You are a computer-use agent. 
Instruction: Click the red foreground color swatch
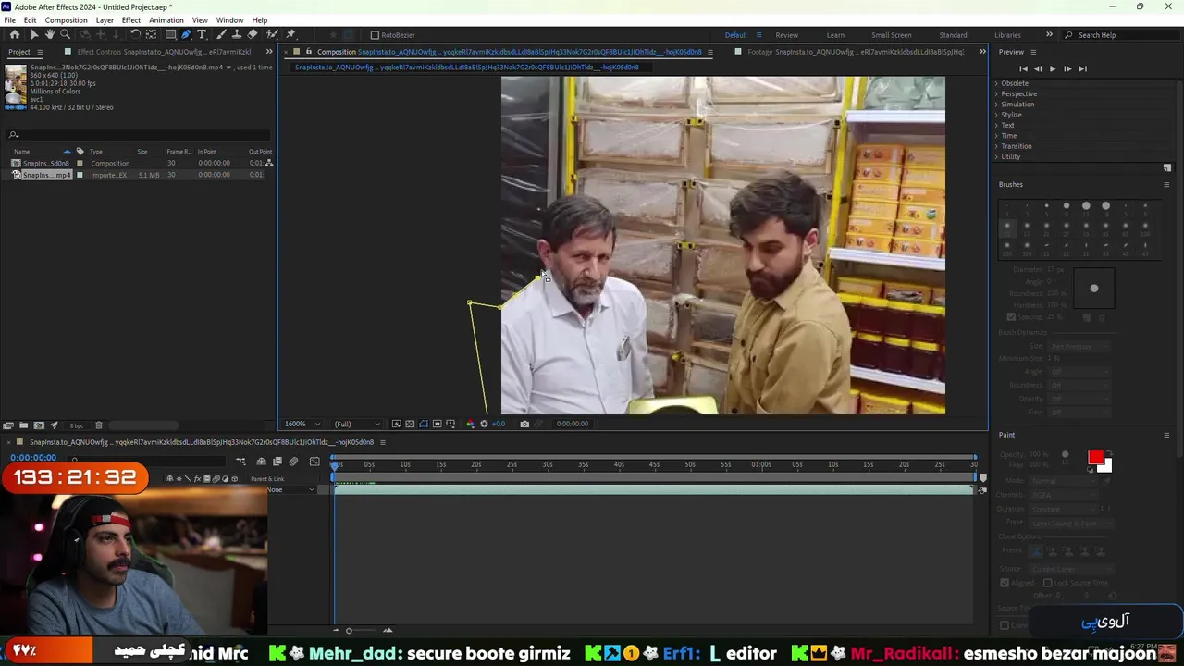click(x=1096, y=457)
